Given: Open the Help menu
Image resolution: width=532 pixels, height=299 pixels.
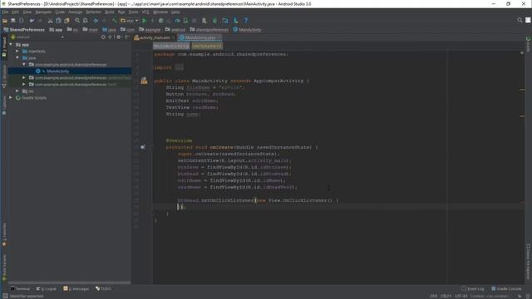Looking at the screenshot, I should point(175,12).
